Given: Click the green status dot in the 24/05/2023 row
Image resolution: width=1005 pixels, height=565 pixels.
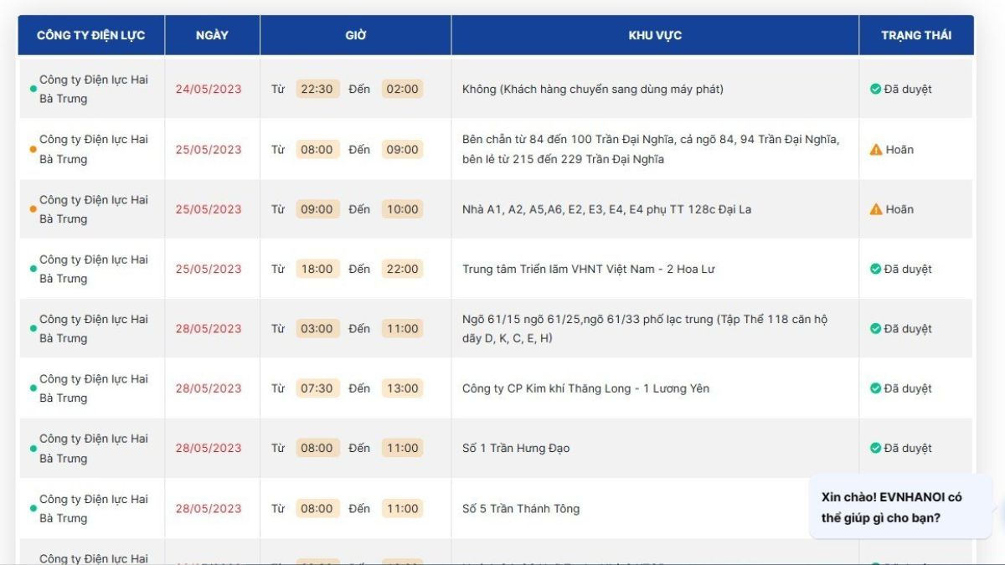Looking at the screenshot, I should (33, 89).
